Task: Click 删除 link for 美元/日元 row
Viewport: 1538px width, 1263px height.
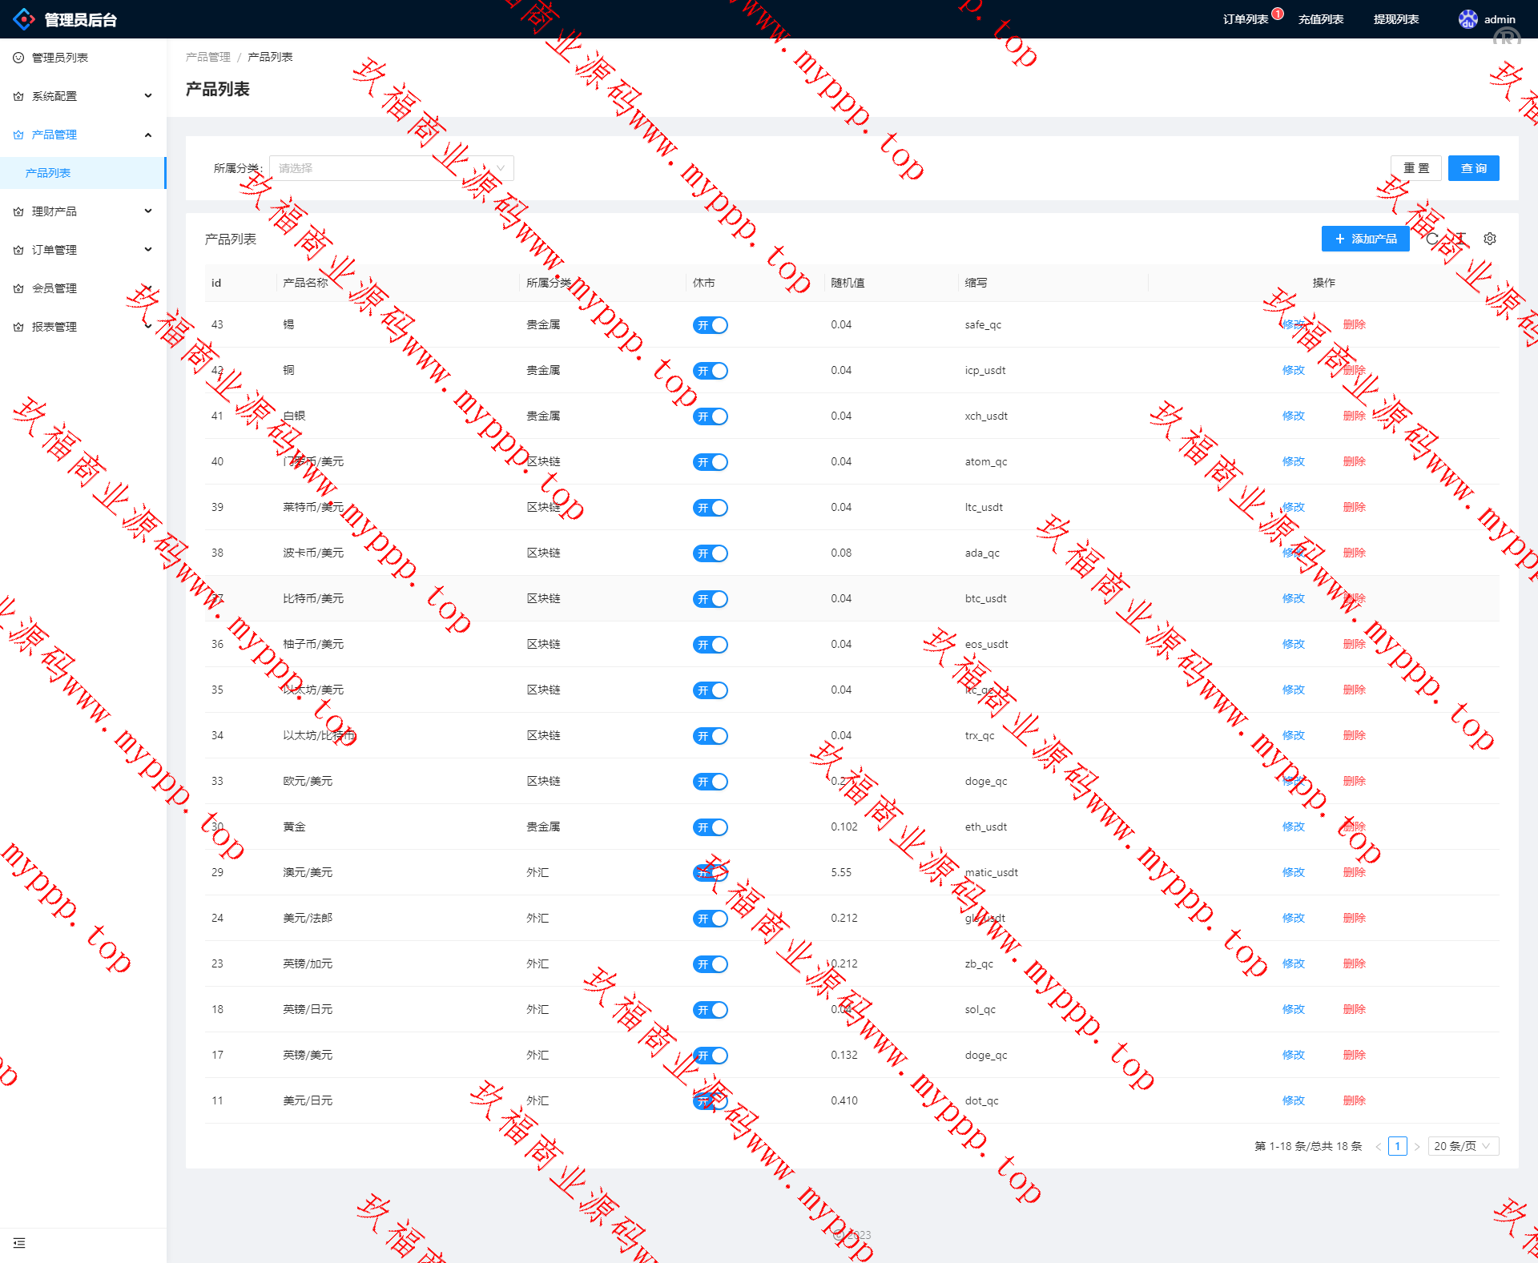Action: (1354, 1100)
